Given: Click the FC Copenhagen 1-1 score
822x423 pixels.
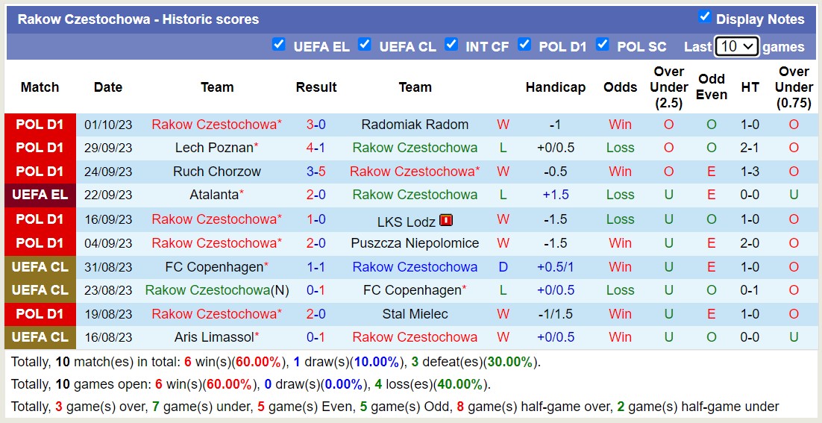Looking at the screenshot, I should [316, 267].
